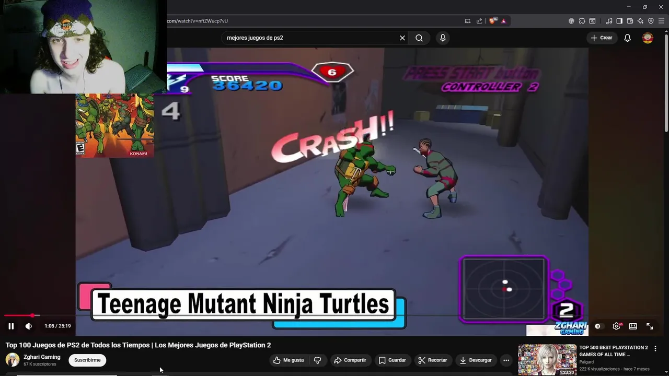Click the music note playlist icon
The width and height of the screenshot is (669, 376).
point(609,21)
